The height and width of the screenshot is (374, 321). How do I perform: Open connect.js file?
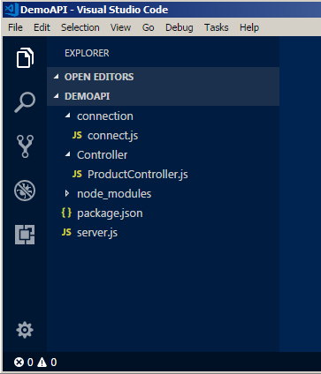[163, 135]
